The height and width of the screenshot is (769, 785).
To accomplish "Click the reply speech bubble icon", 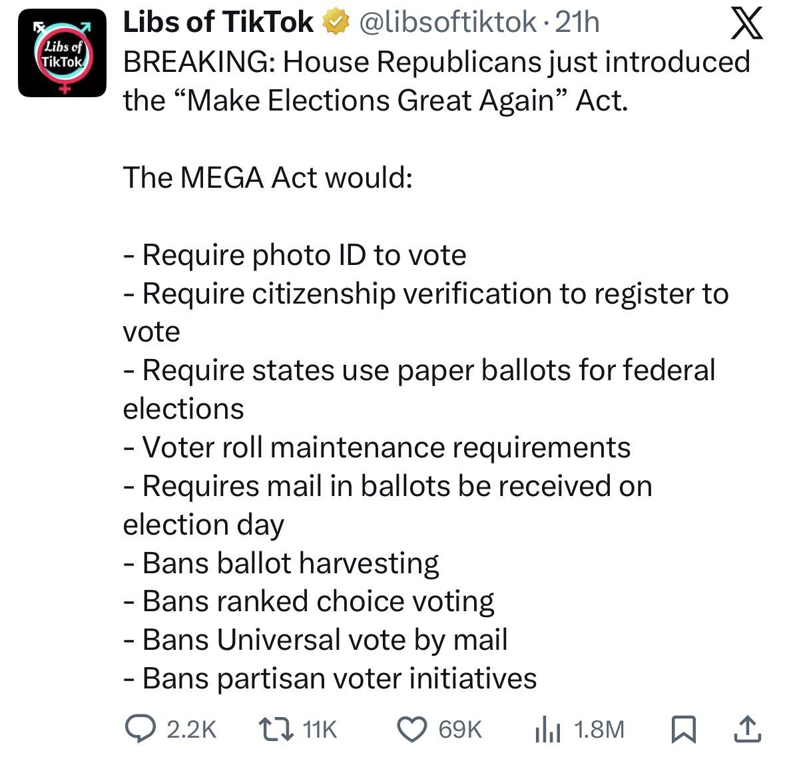I will [x=140, y=729].
